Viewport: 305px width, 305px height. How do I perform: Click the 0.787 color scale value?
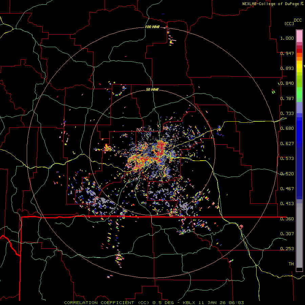point(287,98)
